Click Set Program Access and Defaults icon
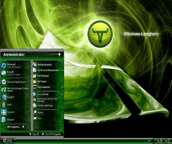Viewport: 172px width, 144px height. point(35,100)
